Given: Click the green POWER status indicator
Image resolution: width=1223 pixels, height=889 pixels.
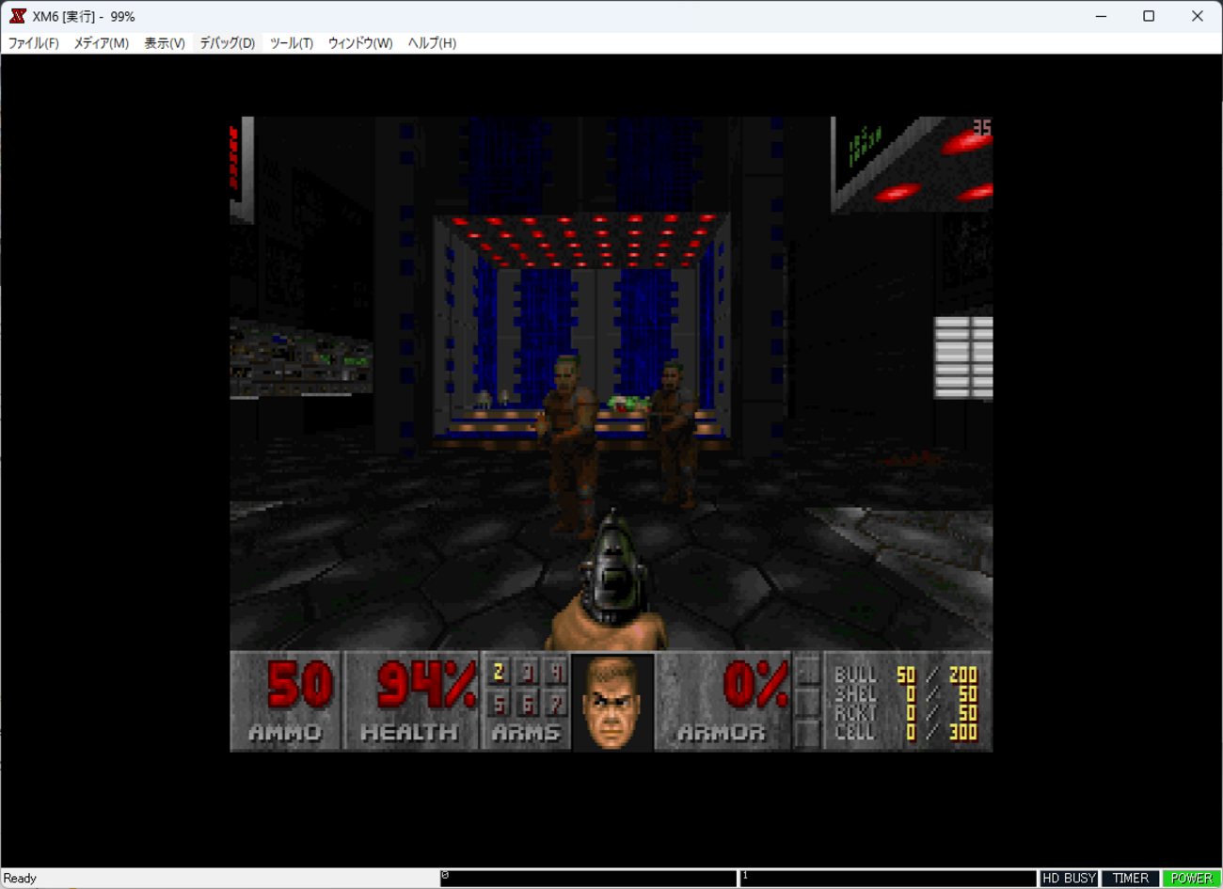Looking at the screenshot, I should pos(1191,878).
